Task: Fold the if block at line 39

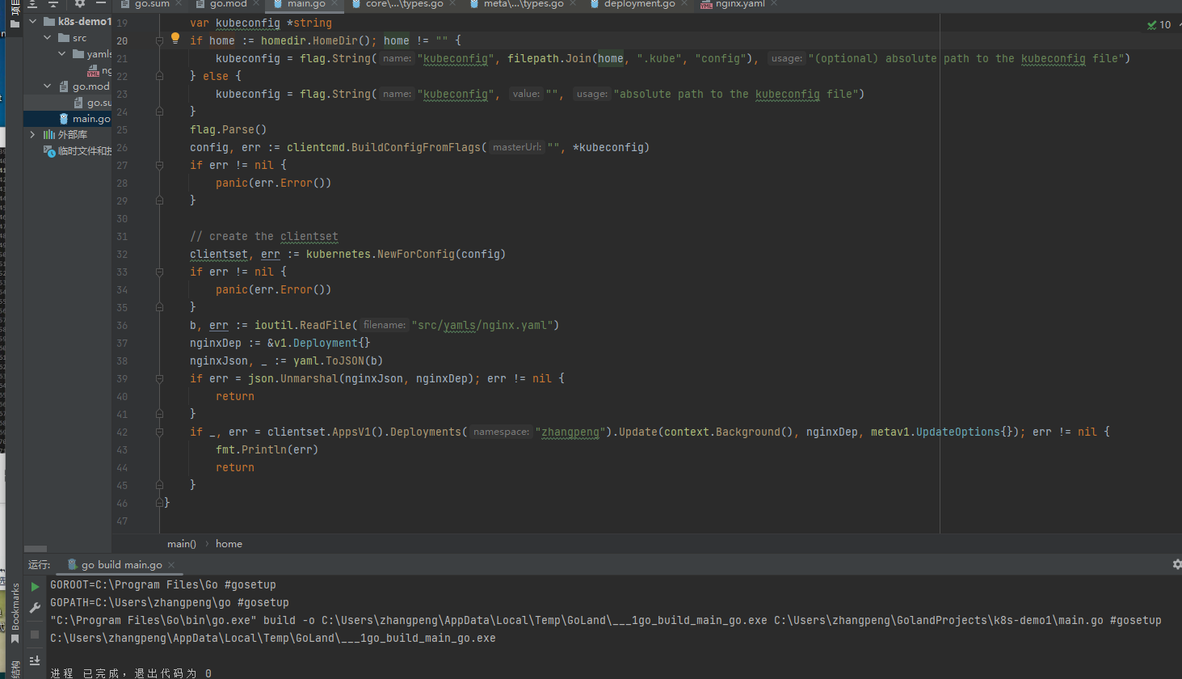Action: tap(159, 378)
